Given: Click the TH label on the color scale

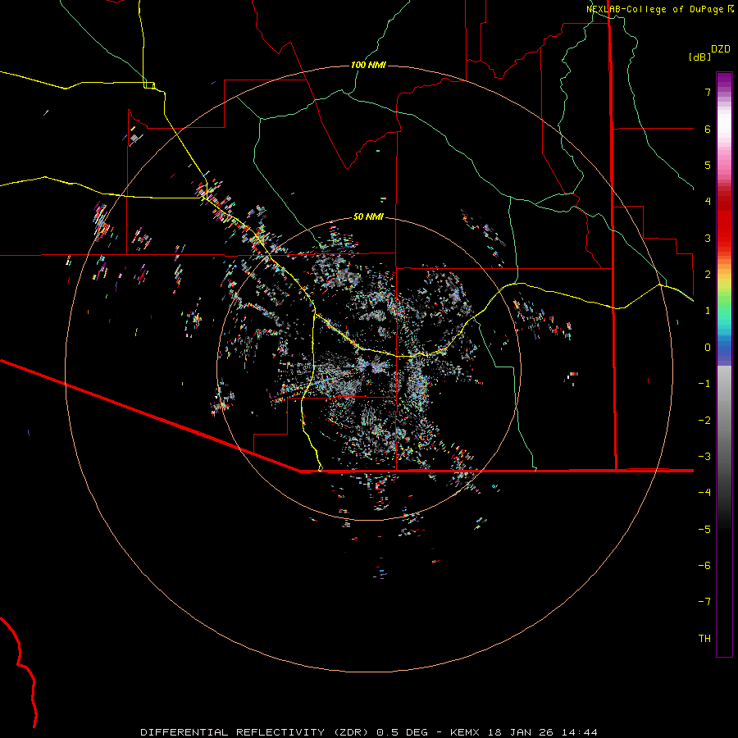Looking at the screenshot, I should click(704, 638).
